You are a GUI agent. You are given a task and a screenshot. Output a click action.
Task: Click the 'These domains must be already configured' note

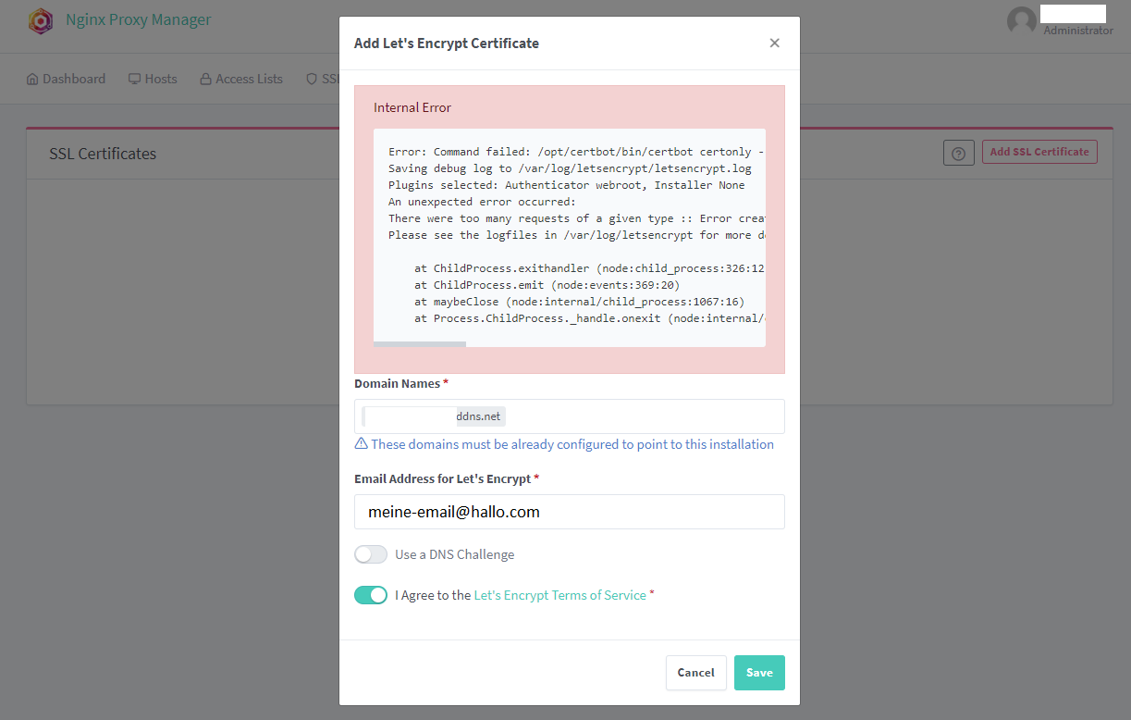click(572, 444)
